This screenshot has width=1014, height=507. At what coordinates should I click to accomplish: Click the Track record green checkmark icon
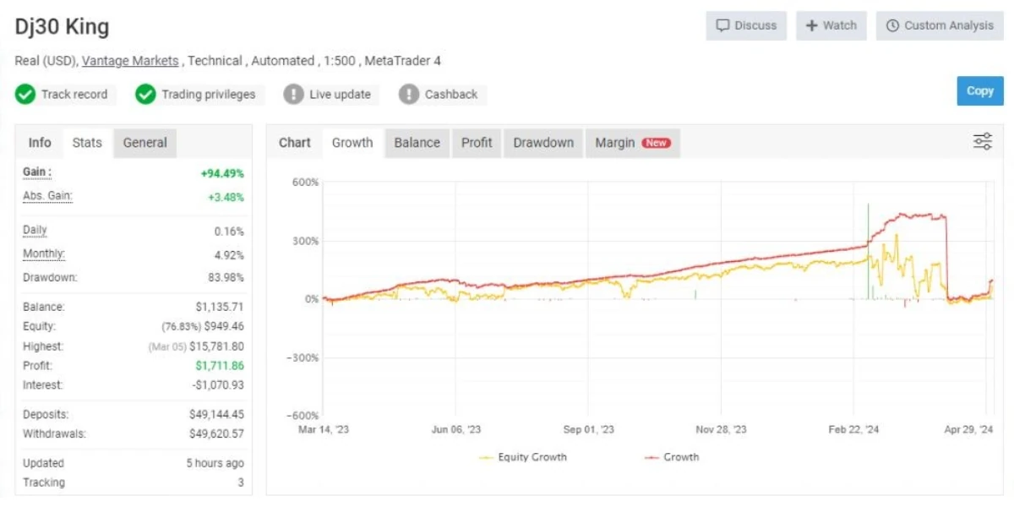(x=25, y=94)
